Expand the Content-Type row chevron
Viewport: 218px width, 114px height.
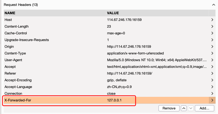pos(212,53)
